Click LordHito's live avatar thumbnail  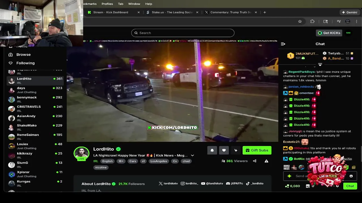coord(81,153)
